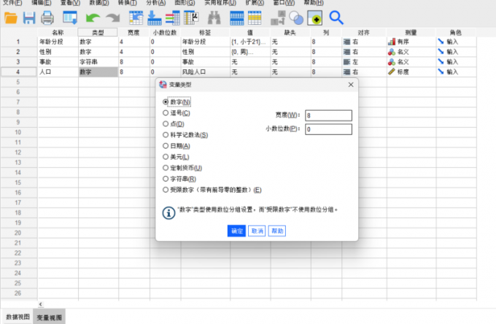The height and width of the screenshot is (324, 496).
Task: Click the magnifier search icon
Action: (336, 18)
